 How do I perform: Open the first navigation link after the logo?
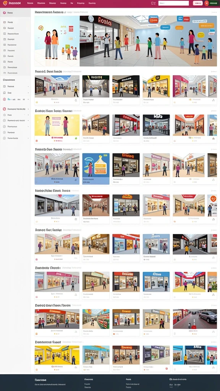pos(30,3)
